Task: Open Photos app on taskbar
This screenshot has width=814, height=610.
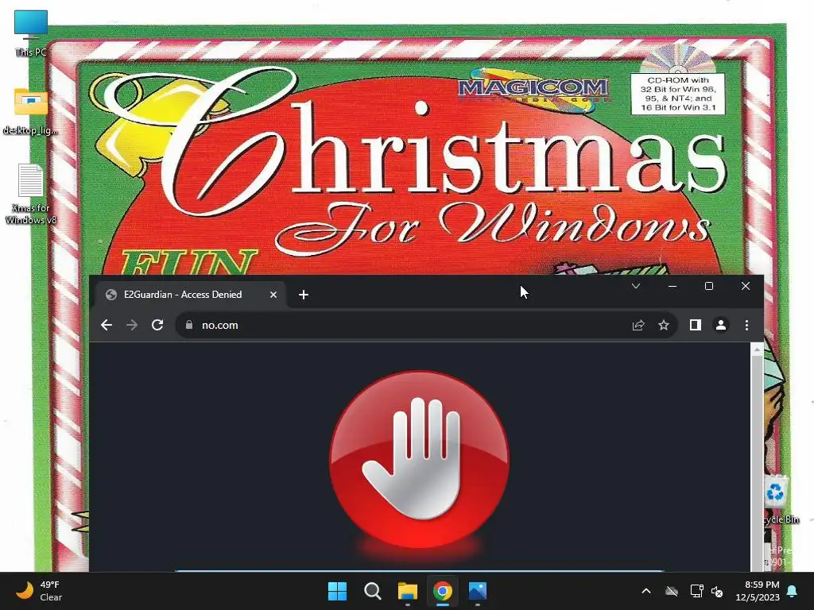Action: pyautogui.click(x=478, y=591)
